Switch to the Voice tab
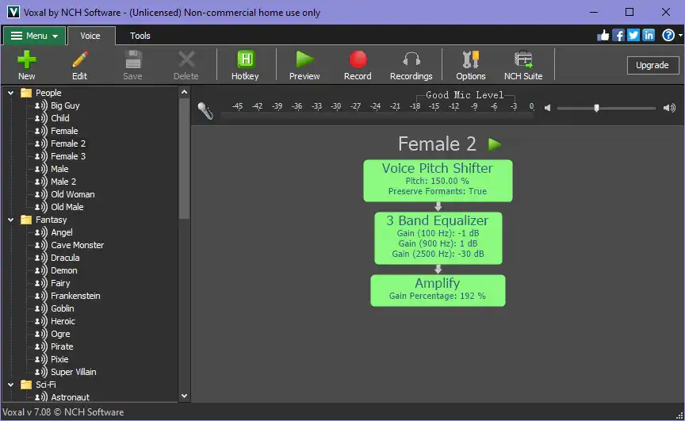 coord(90,36)
